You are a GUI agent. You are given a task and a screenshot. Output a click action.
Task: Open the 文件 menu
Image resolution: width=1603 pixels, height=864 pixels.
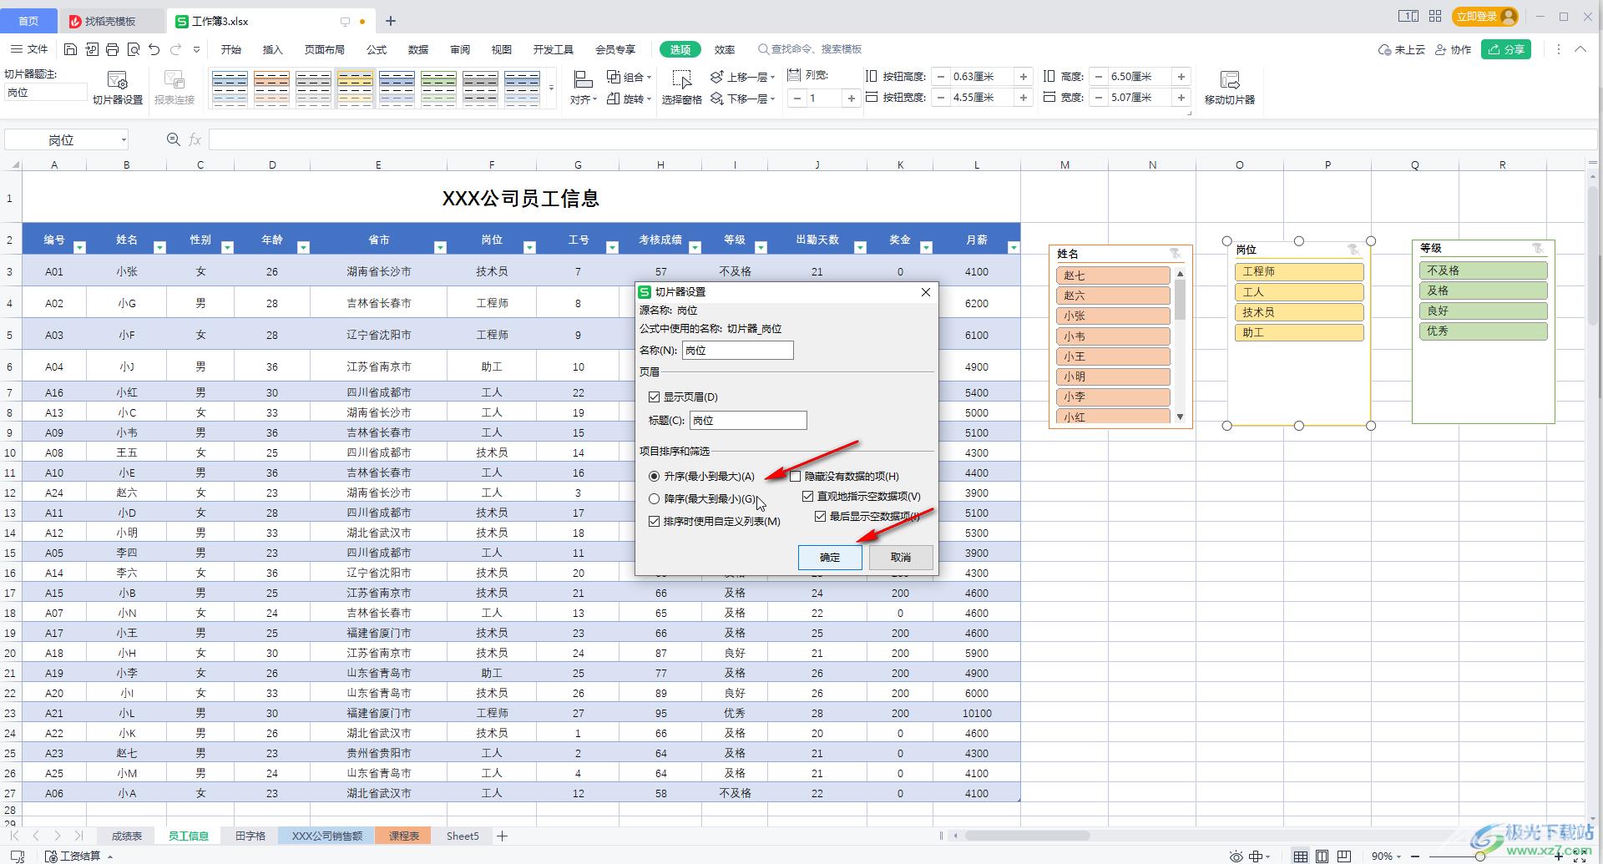29,49
